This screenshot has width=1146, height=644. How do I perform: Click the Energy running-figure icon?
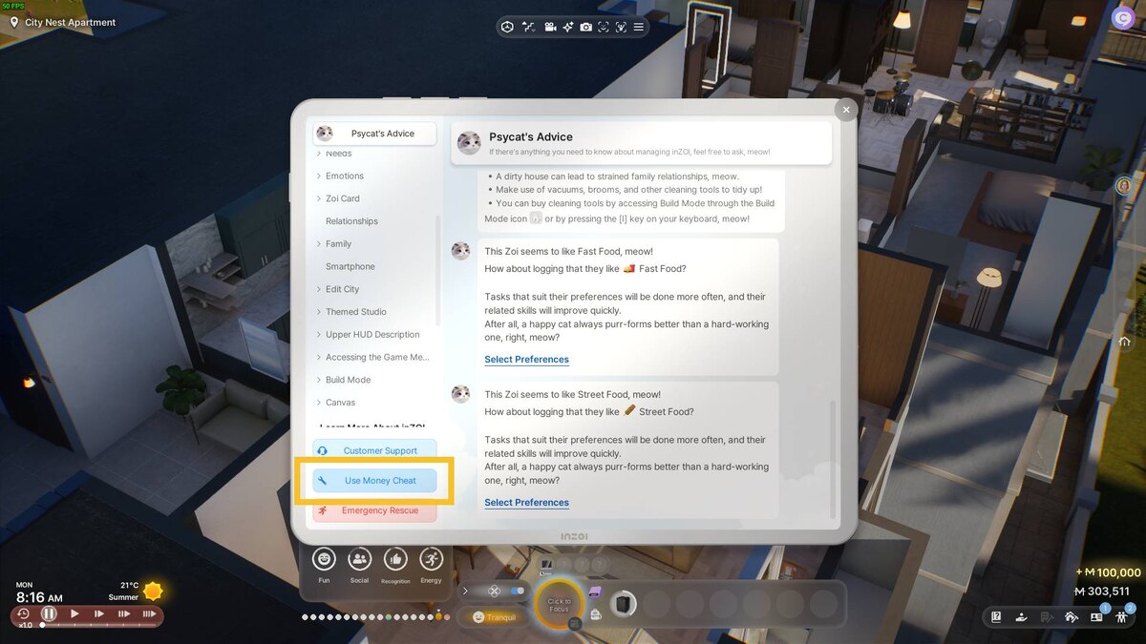click(431, 559)
